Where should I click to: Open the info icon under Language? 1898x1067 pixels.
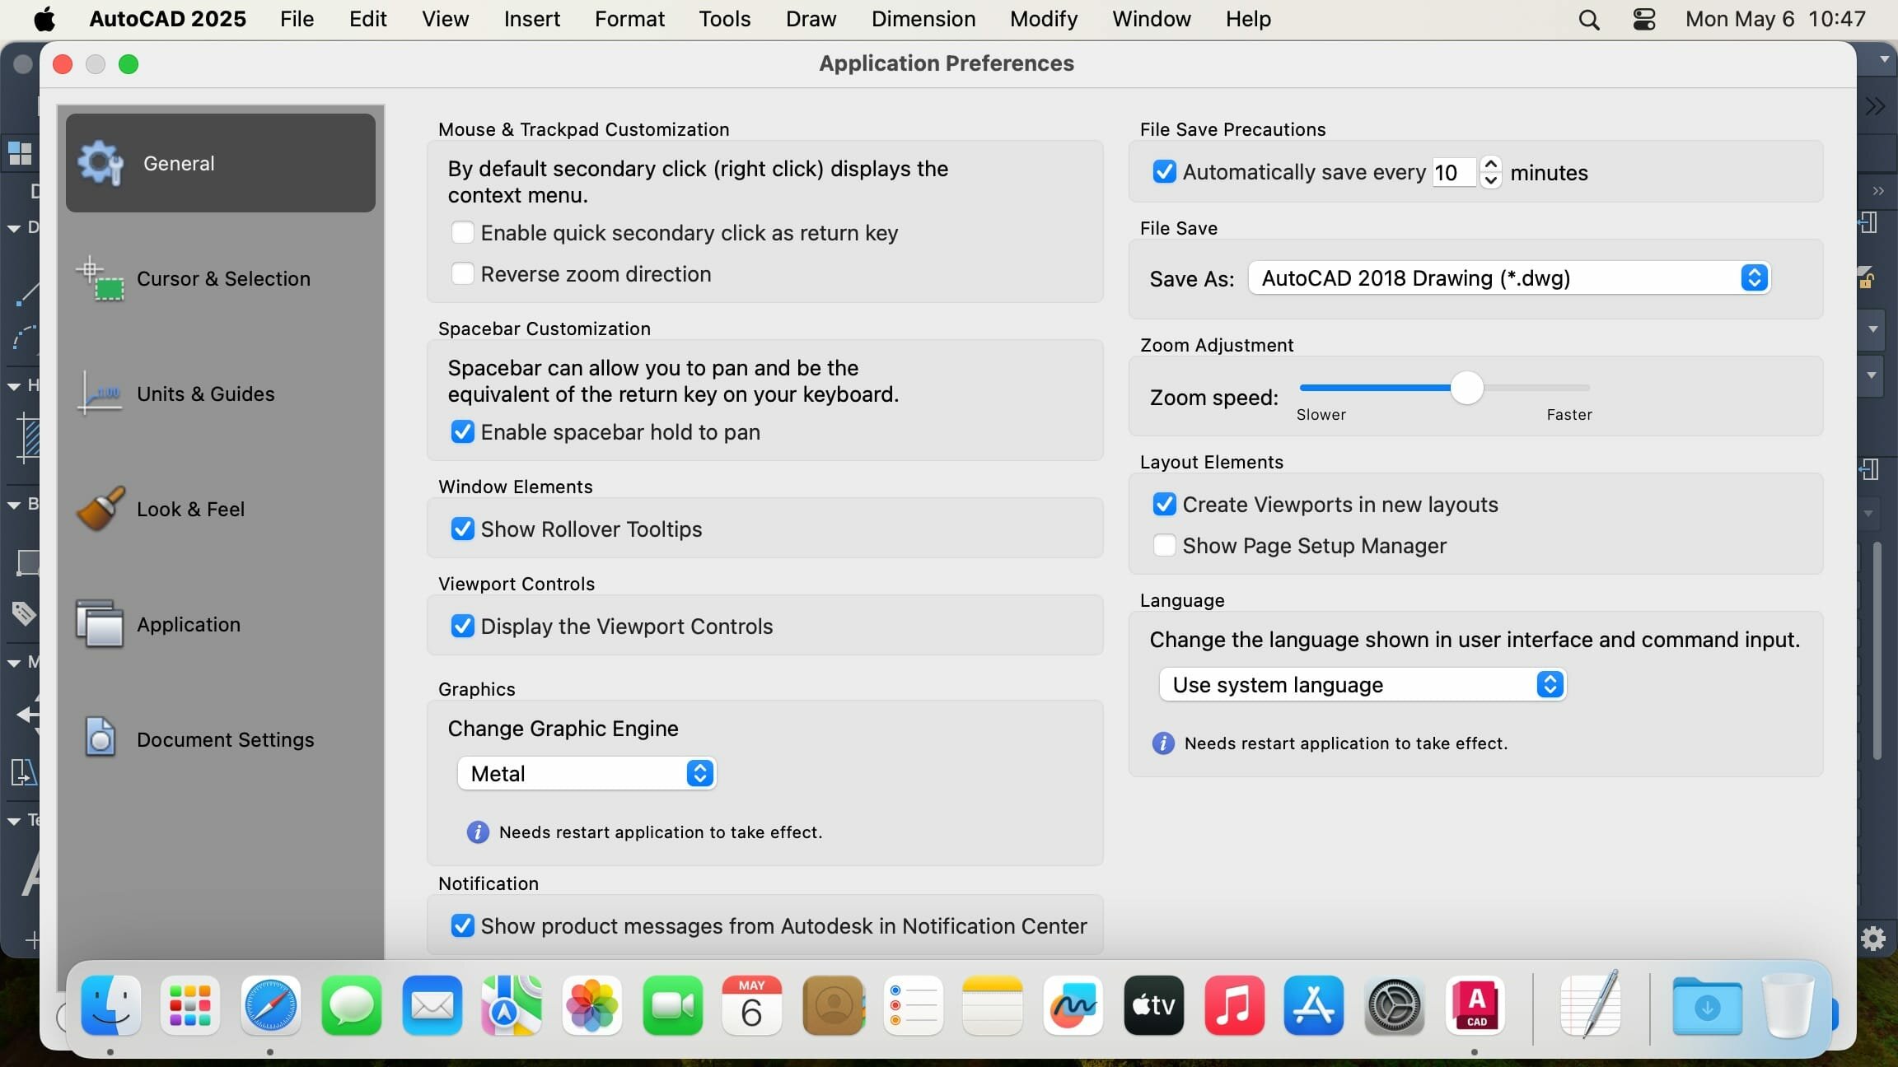click(x=1162, y=743)
